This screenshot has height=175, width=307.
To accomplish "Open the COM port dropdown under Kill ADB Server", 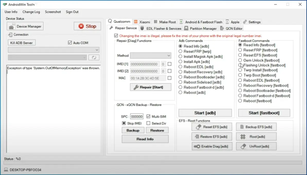I will pos(54,50).
